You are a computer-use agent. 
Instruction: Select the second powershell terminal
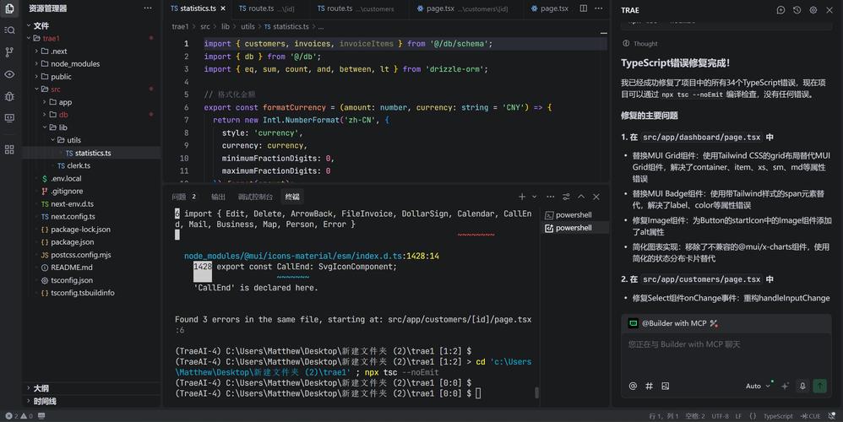[x=574, y=228]
